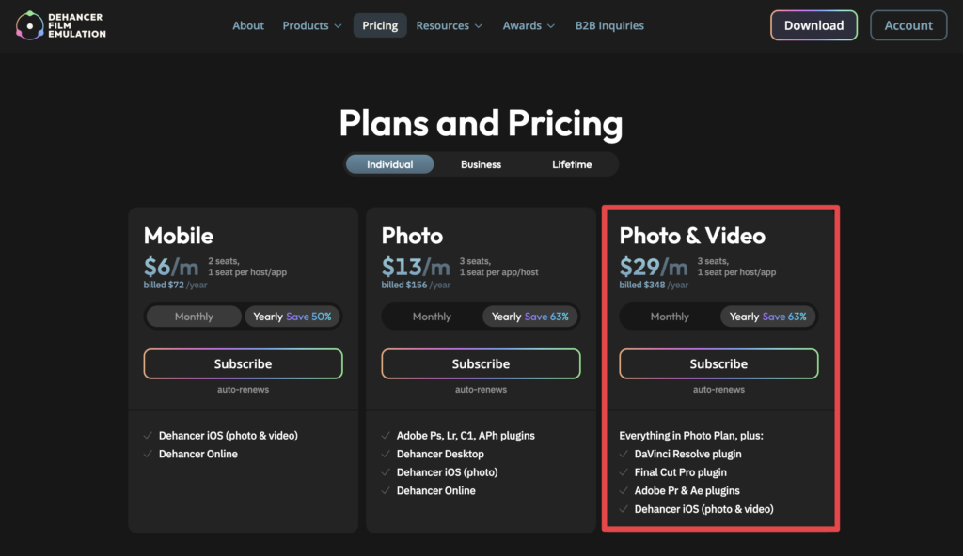Viewport: 963px width, 556px height.
Task: Open the Resources dropdown chevron
Action: [x=479, y=25]
